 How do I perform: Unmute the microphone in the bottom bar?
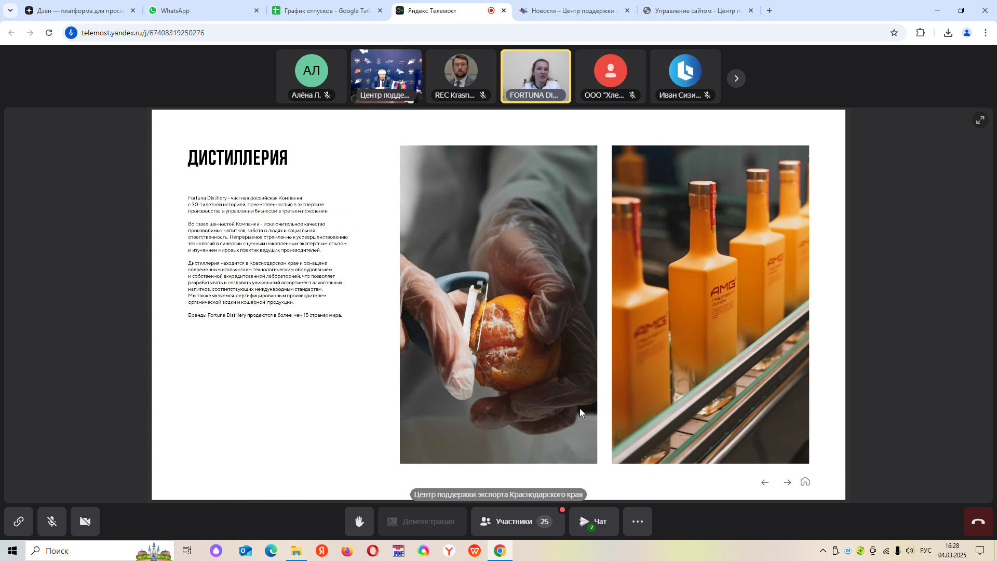(52, 522)
